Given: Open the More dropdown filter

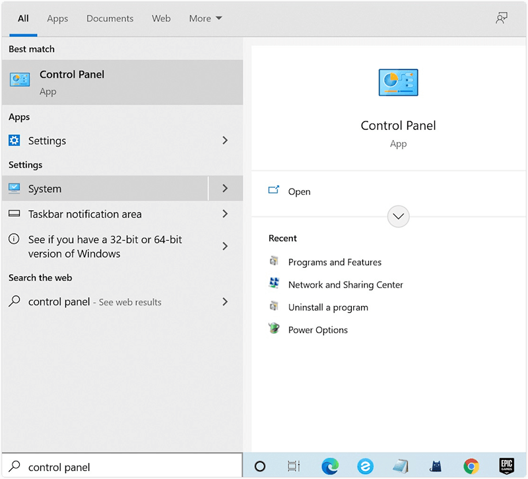Looking at the screenshot, I should click(205, 18).
